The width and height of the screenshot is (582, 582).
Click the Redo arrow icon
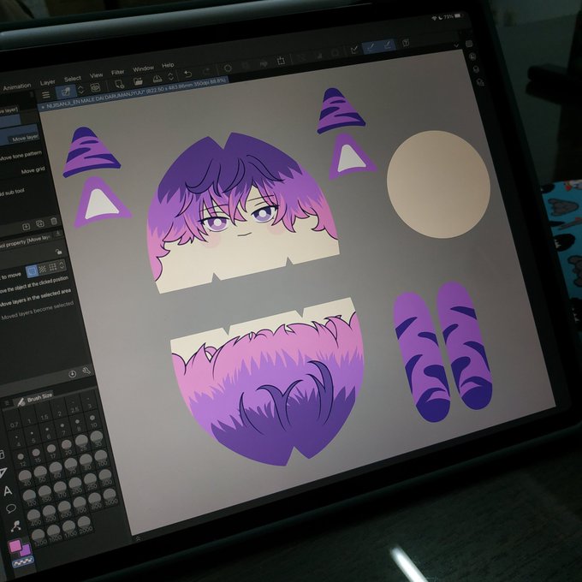[x=207, y=71]
